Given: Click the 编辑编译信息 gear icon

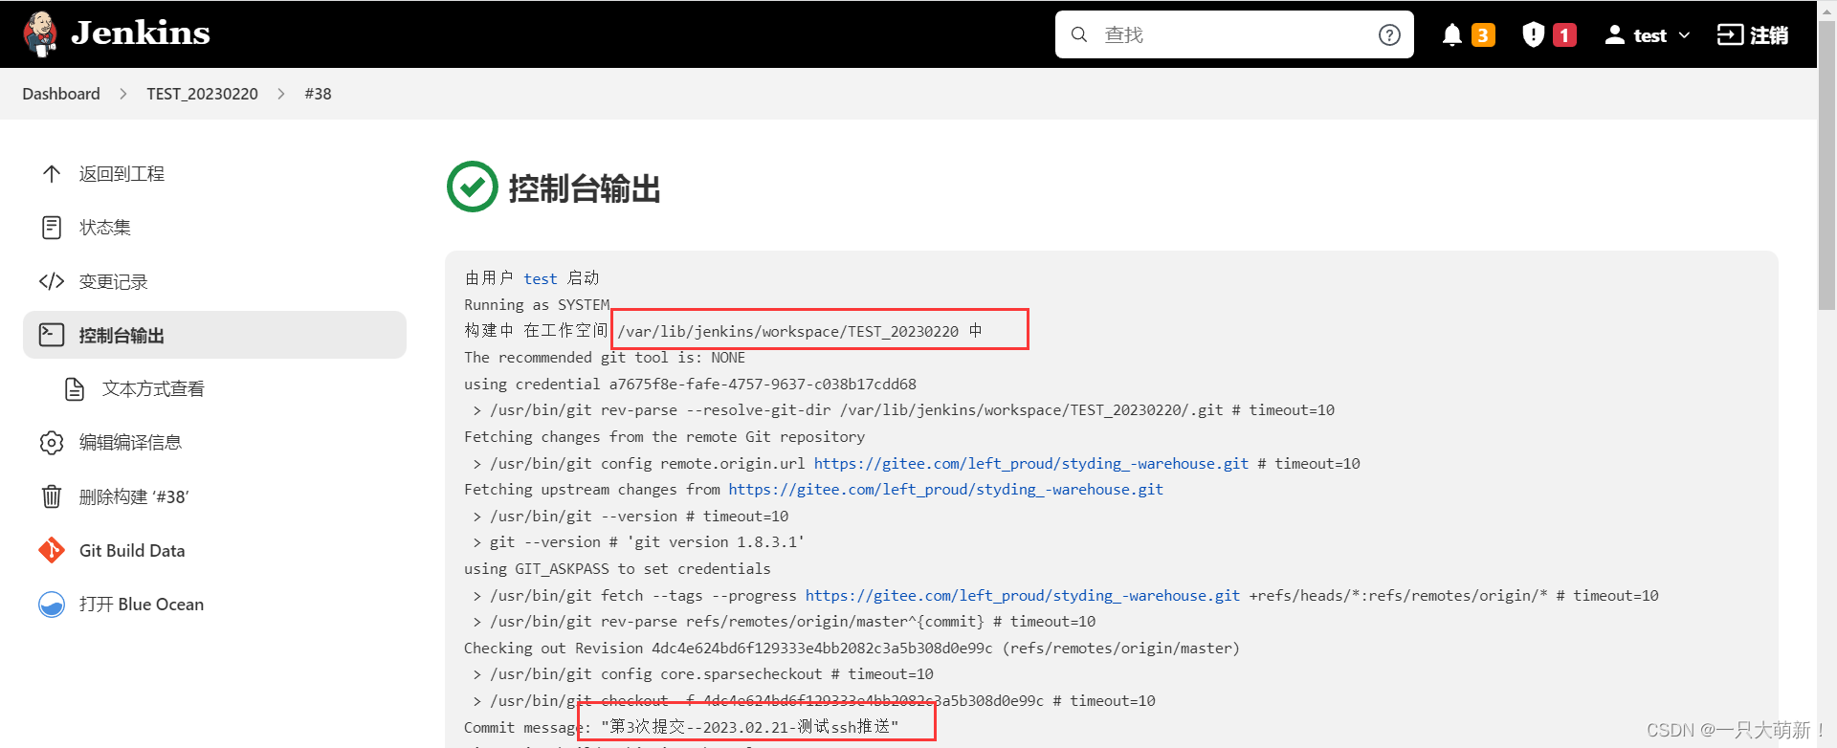Looking at the screenshot, I should tap(52, 443).
